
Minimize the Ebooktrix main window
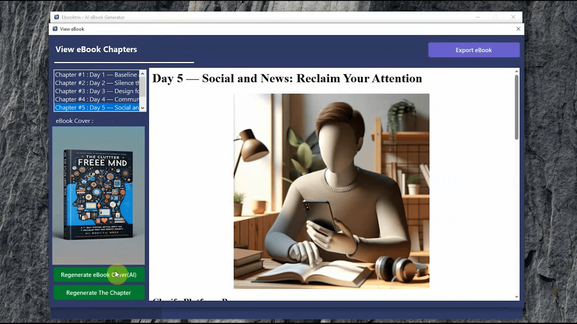click(x=478, y=17)
